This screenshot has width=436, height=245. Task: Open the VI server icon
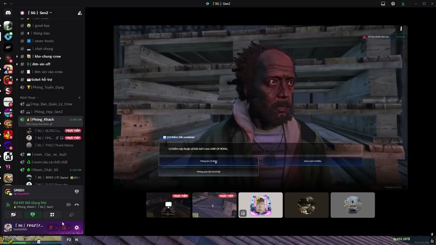[8, 167]
